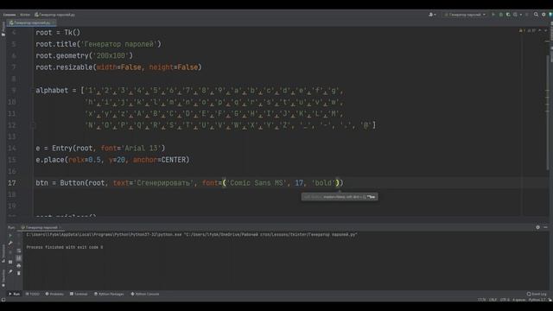Screen dimensions: 553x311
Task: Click the parameter hint tooltip below line 17
Action: [x=340, y=197]
